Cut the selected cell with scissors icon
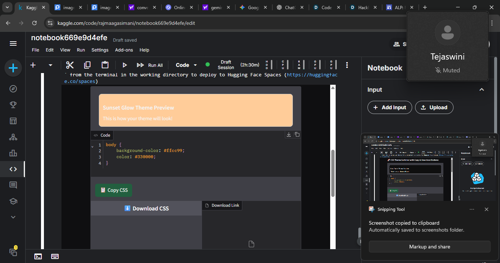Screen dimensions: 500x263 pyautogui.click(x=70, y=65)
